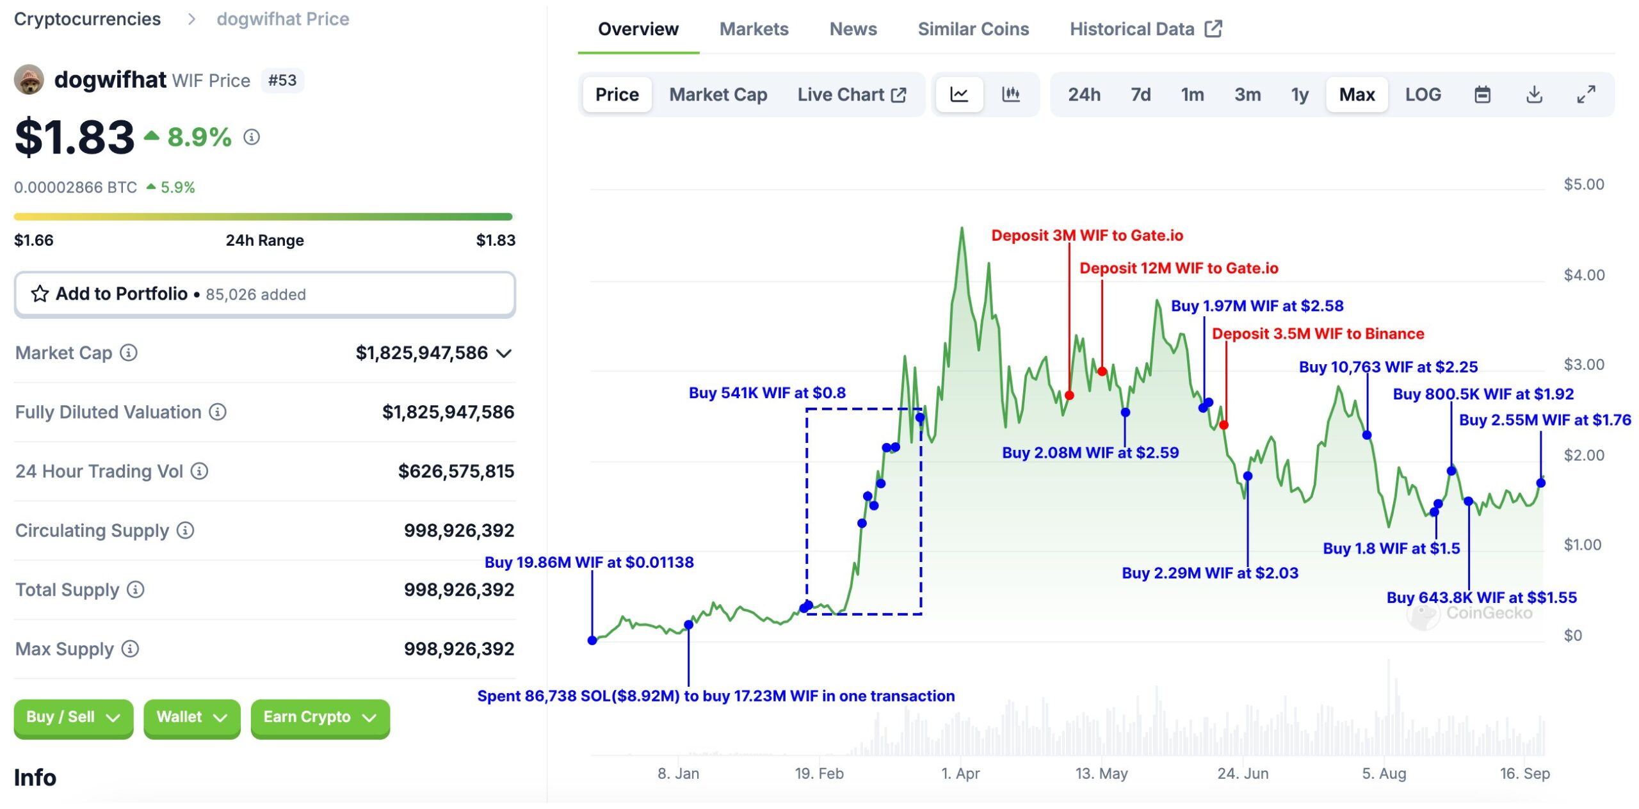1639x809 pixels.
Task: Click the 0.00002866 BTC price text
Action: click(x=76, y=188)
